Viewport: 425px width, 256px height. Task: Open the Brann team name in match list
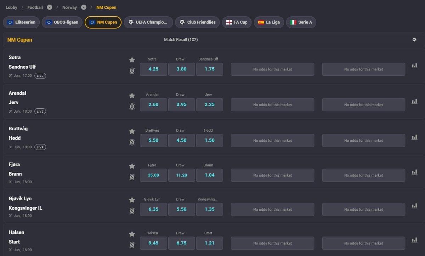pyautogui.click(x=15, y=174)
